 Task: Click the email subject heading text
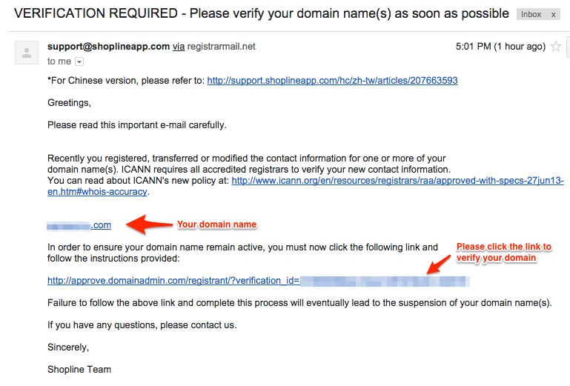tap(262, 13)
